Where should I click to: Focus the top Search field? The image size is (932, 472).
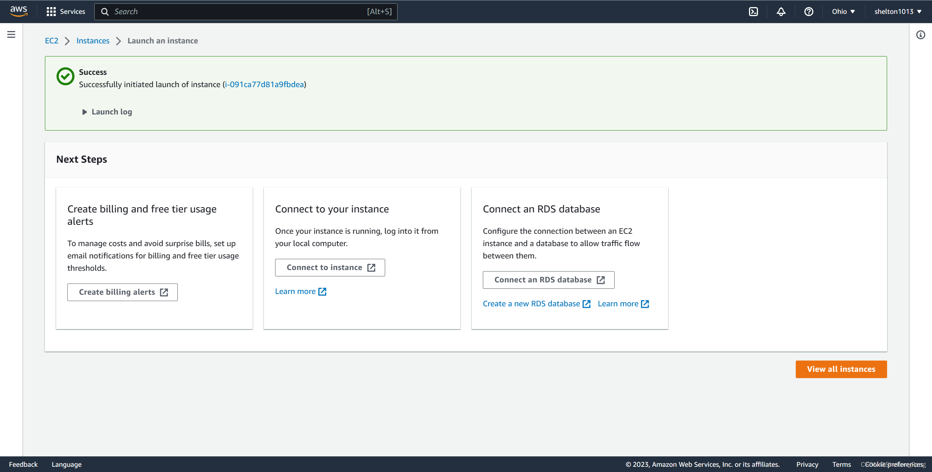246,12
